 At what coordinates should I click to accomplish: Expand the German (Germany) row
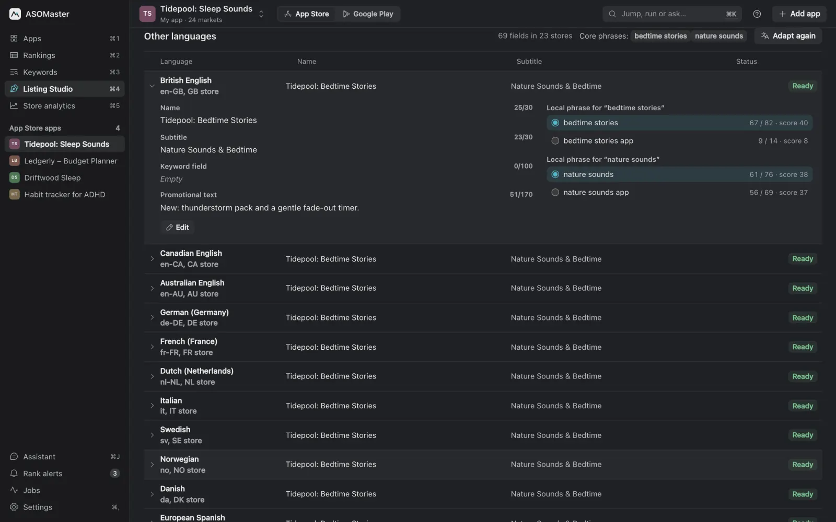tap(152, 317)
